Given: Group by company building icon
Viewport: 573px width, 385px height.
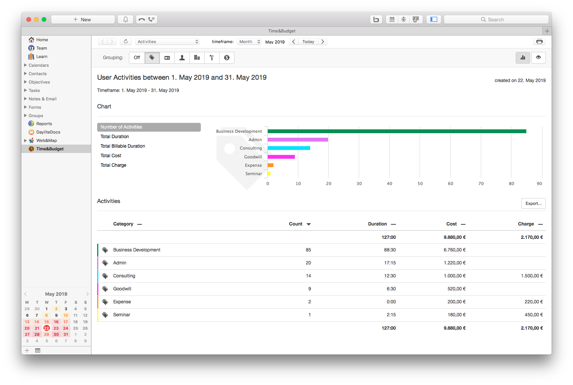Looking at the screenshot, I should [197, 58].
